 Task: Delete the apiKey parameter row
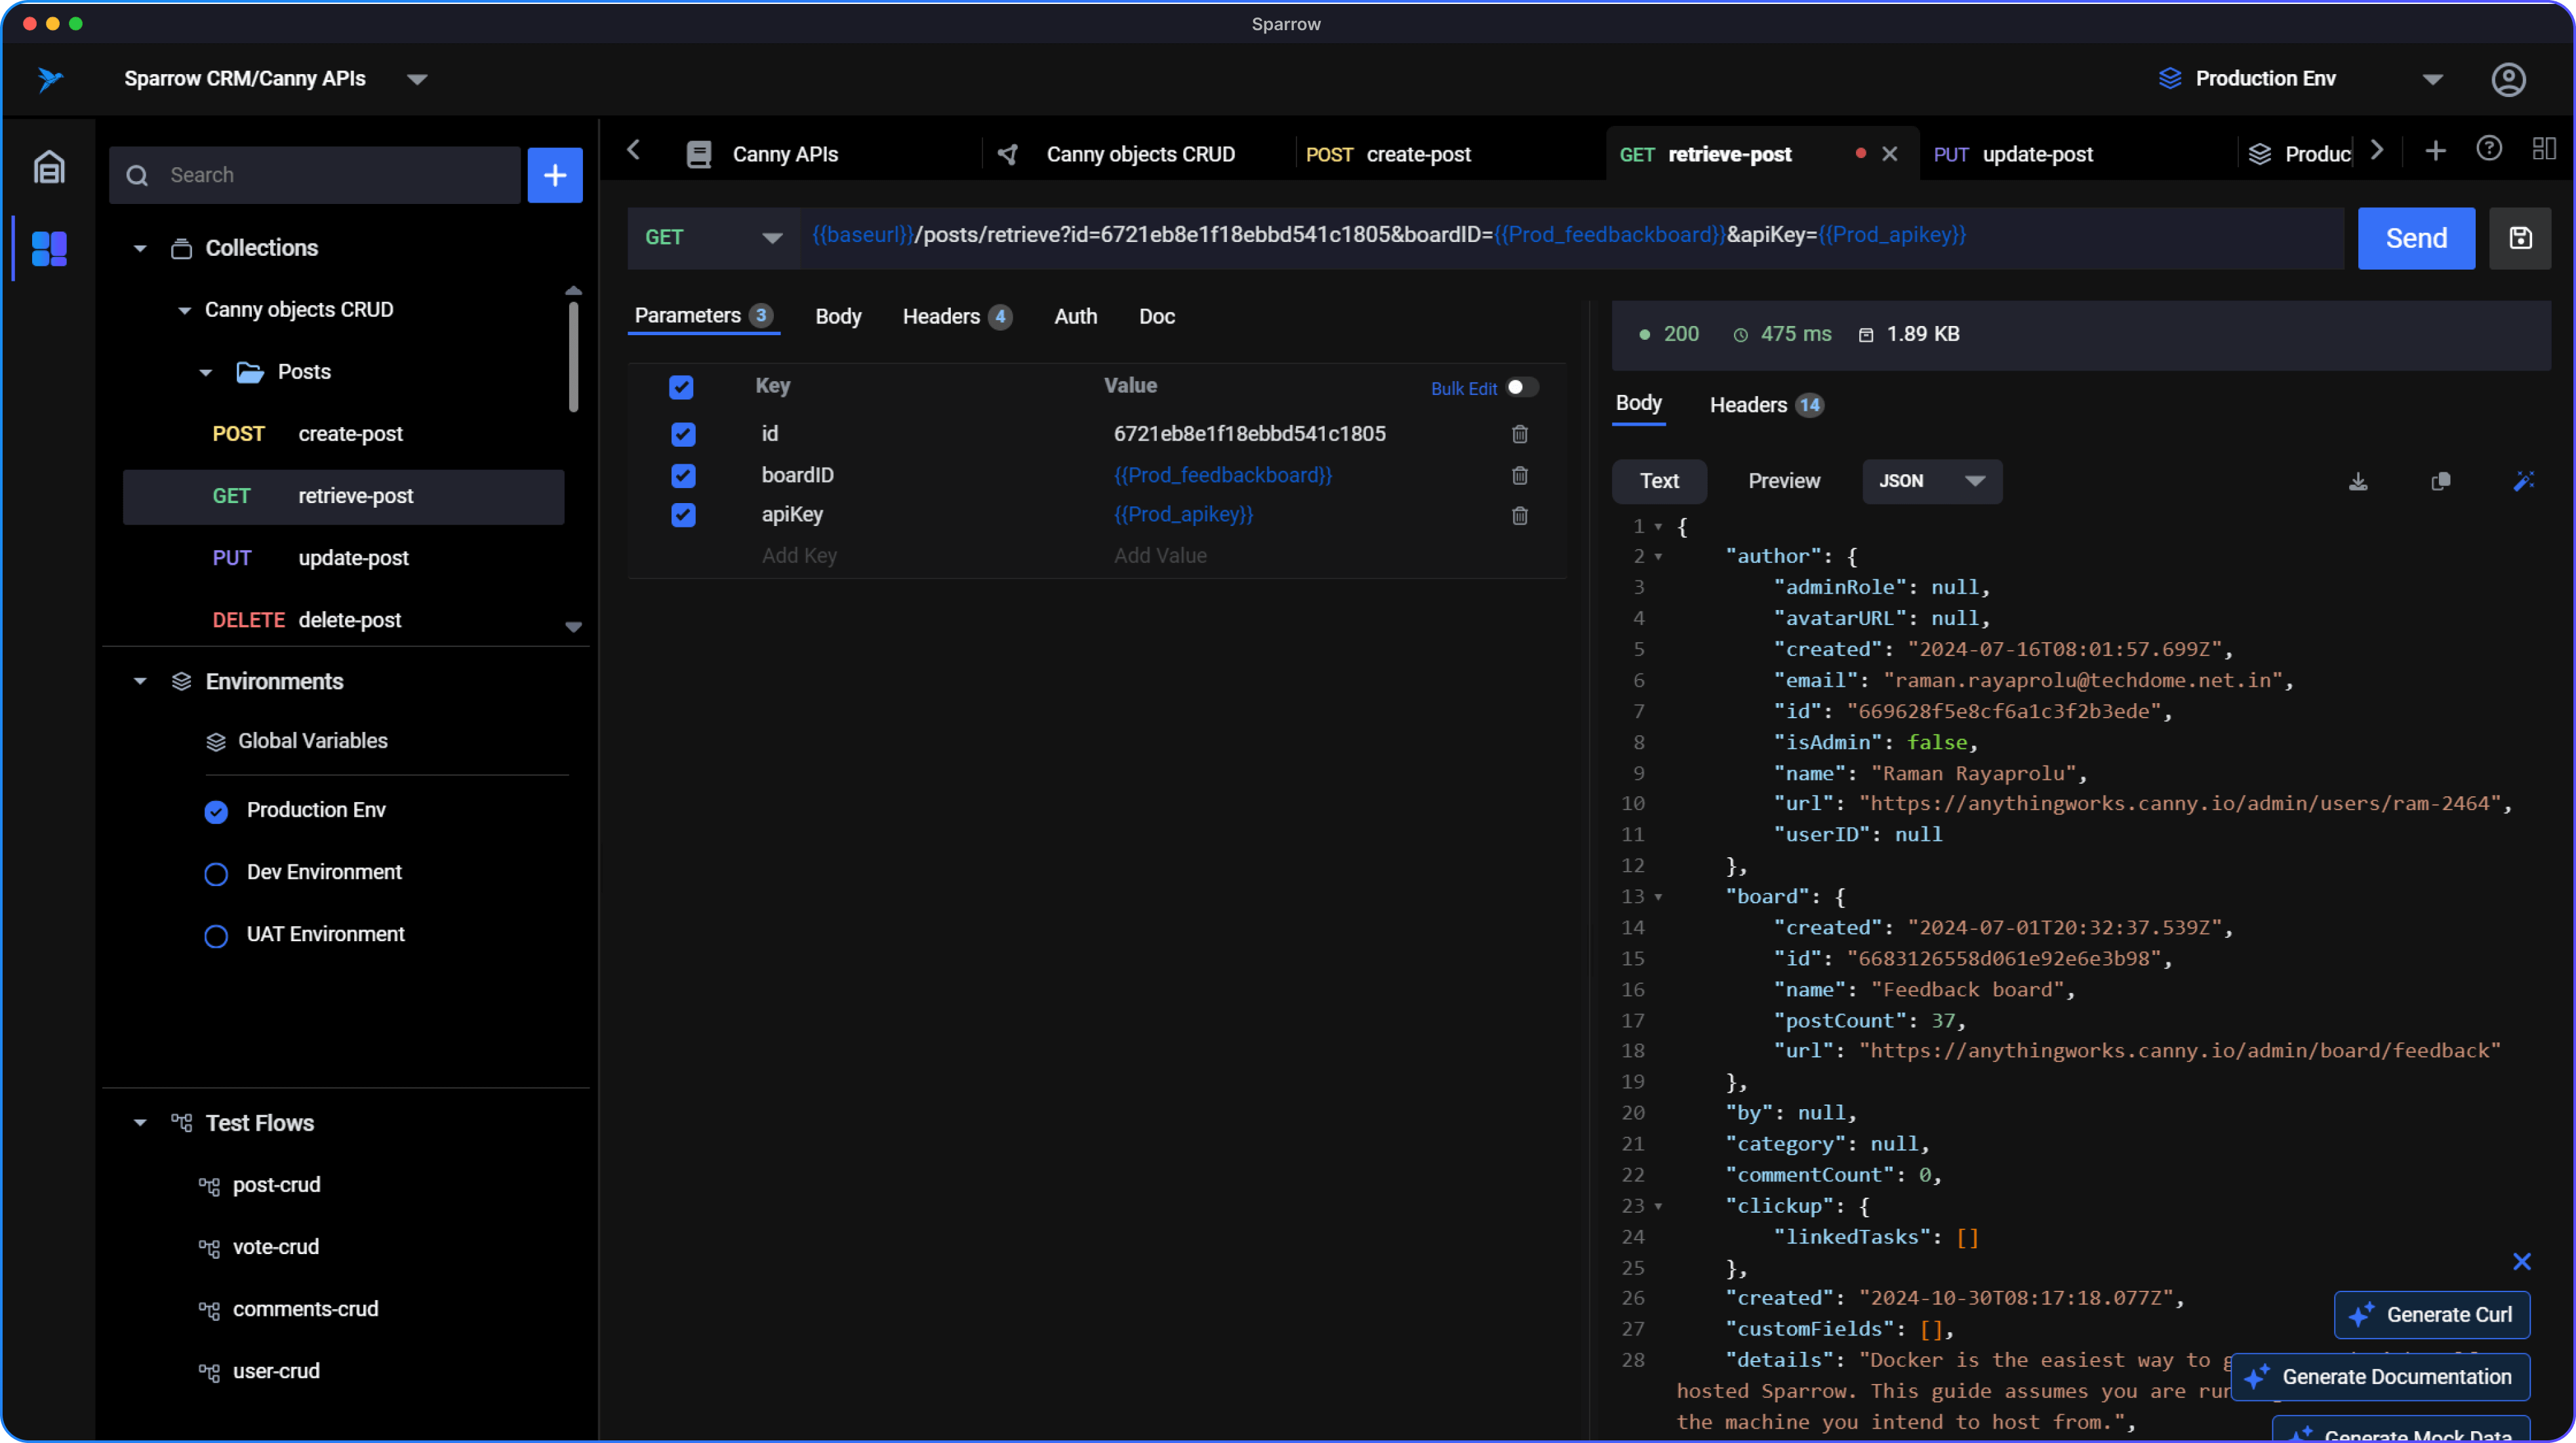pyautogui.click(x=1519, y=515)
